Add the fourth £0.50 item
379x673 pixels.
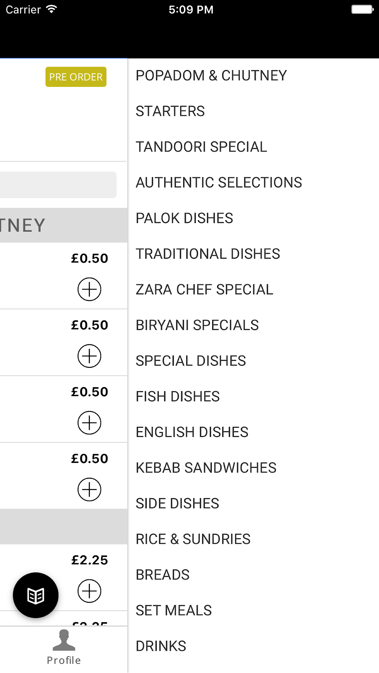click(x=89, y=490)
